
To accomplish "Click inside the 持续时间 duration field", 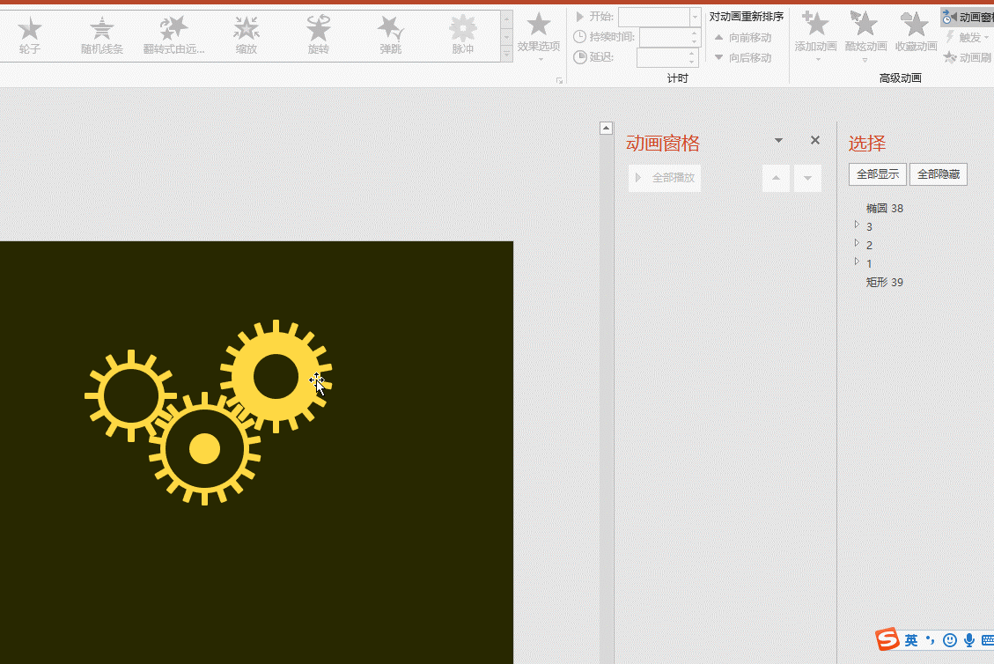I will (x=664, y=37).
